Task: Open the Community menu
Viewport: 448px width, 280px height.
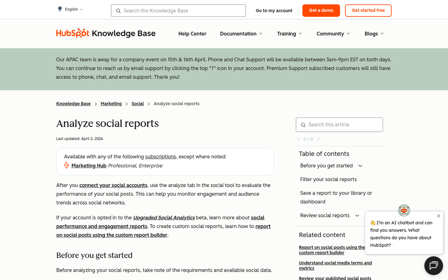Action: pyautogui.click(x=333, y=34)
